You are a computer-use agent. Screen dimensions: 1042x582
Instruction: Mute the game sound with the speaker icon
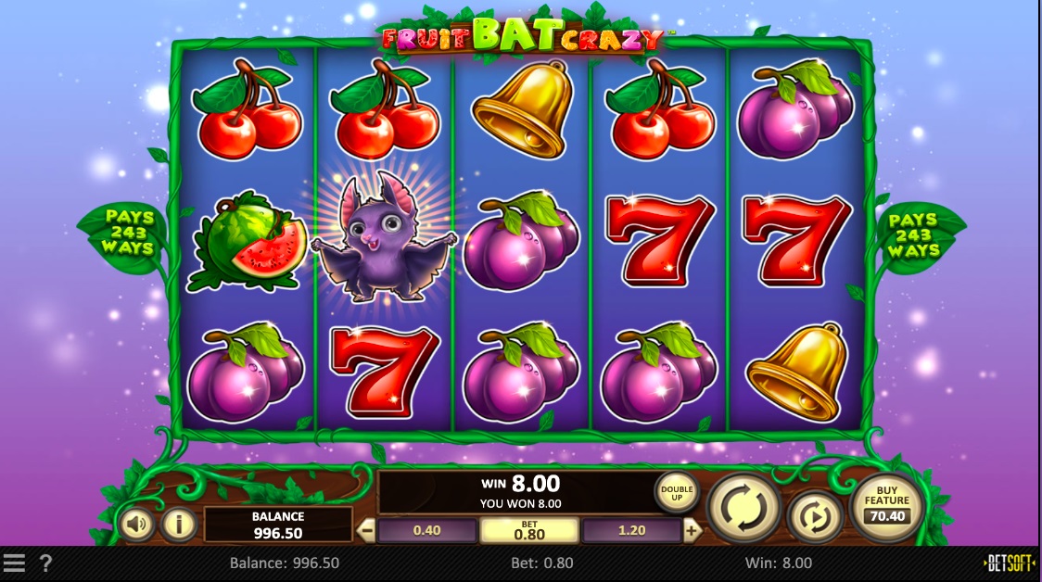(x=137, y=525)
